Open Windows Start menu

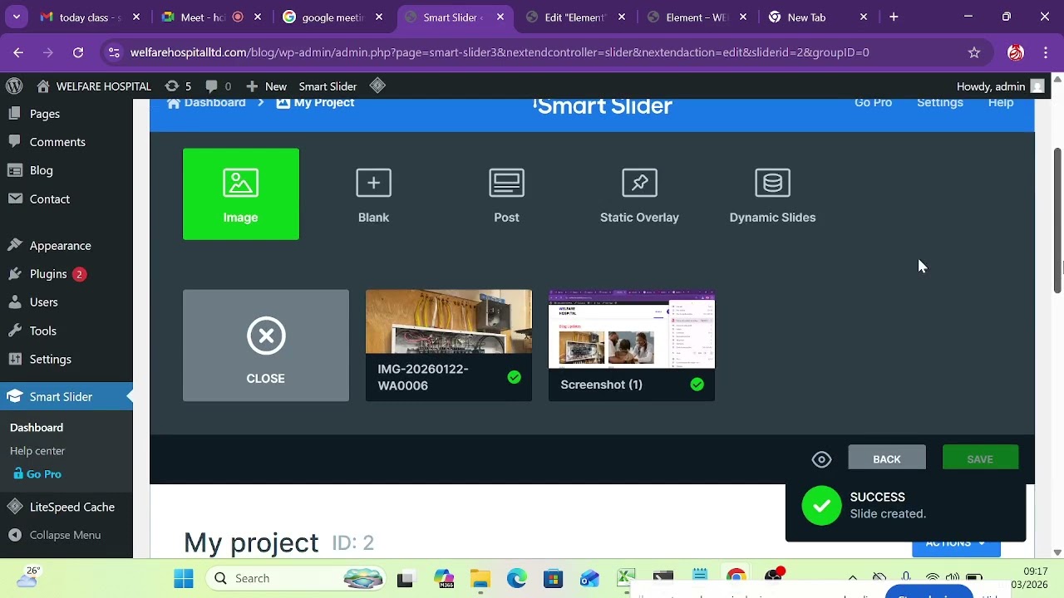click(184, 578)
